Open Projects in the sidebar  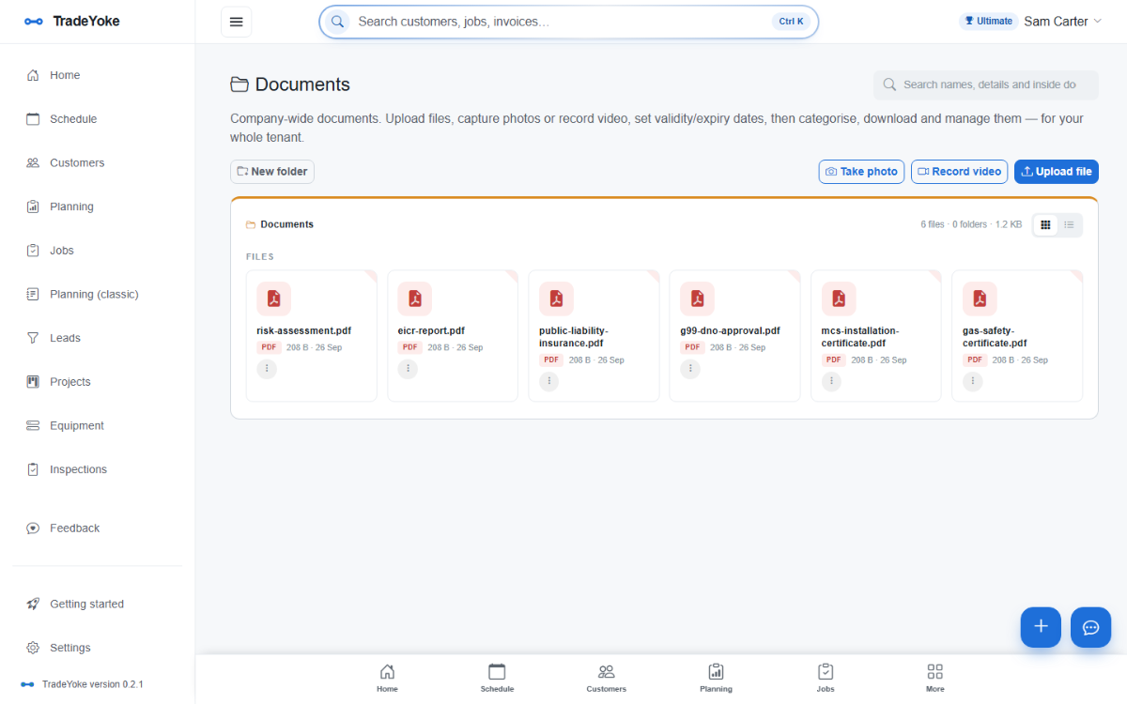coord(98,382)
